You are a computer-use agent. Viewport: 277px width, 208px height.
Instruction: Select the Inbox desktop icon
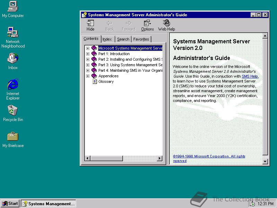click(13, 61)
